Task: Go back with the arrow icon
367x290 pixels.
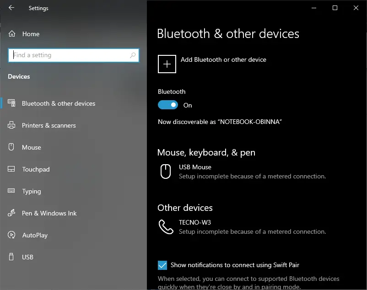Action: 11,8
